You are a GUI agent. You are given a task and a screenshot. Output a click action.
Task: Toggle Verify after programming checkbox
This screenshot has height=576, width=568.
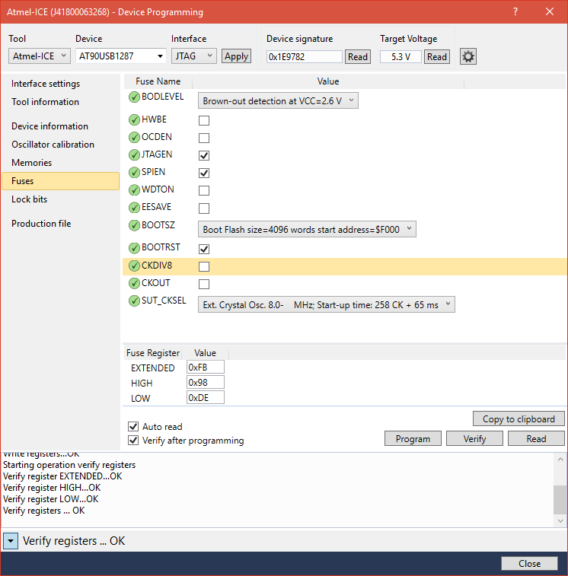[133, 440]
